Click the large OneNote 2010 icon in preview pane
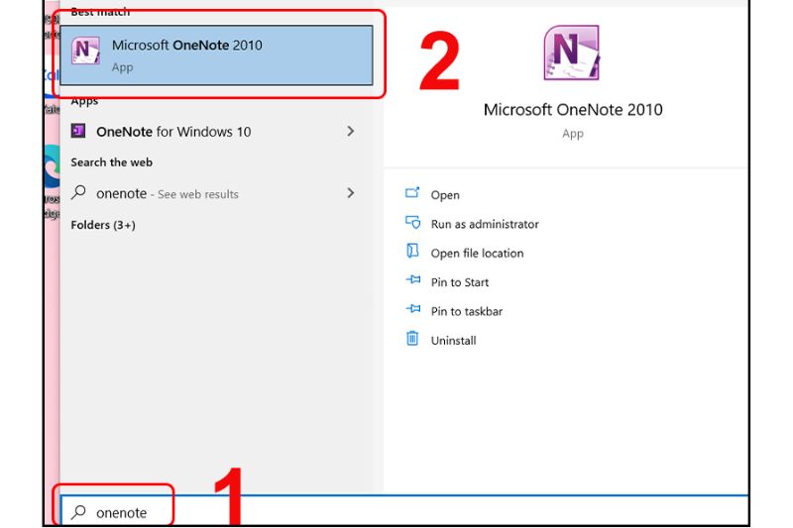 (x=572, y=53)
